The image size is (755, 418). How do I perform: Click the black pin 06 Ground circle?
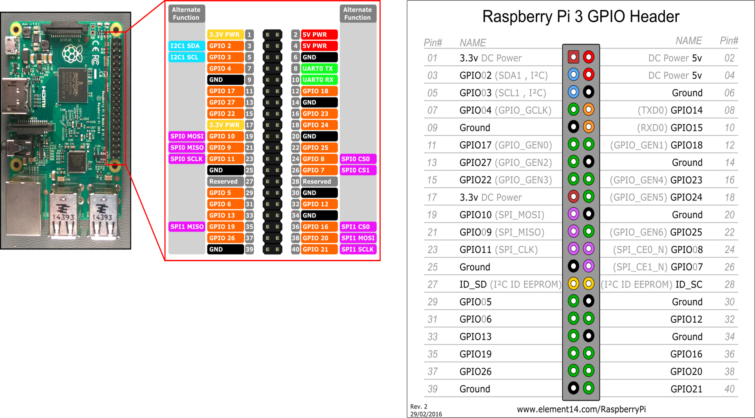point(588,92)
